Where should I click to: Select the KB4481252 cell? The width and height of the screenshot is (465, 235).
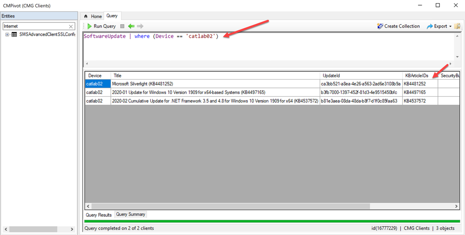click(x=420, y=84)
